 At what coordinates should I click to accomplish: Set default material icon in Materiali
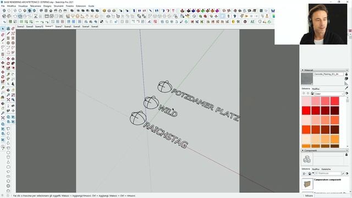pyautogui.click(x=346, y=83)
